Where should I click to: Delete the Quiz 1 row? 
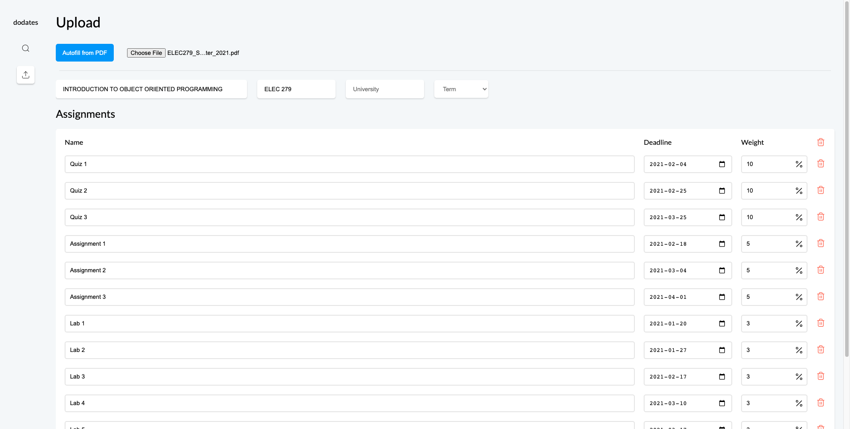(x=821, y=163)
